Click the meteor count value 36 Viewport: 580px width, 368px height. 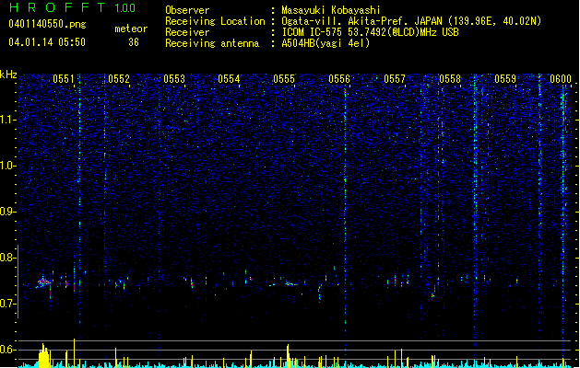click(134, 42)
